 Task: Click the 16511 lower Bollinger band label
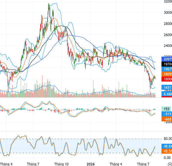click(167, 88)
